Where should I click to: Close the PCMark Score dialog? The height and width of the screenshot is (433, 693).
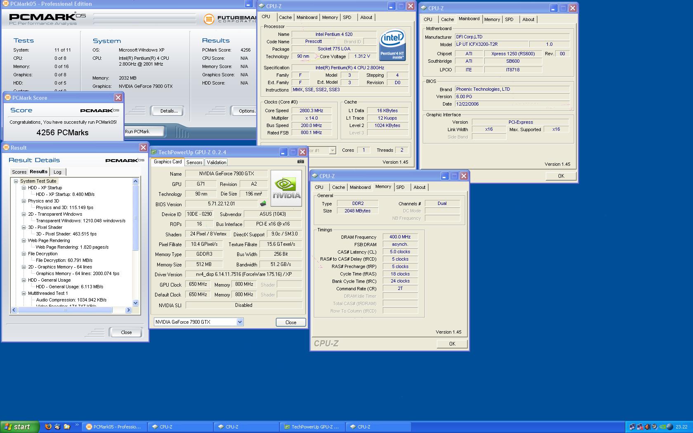pos(118,98)
